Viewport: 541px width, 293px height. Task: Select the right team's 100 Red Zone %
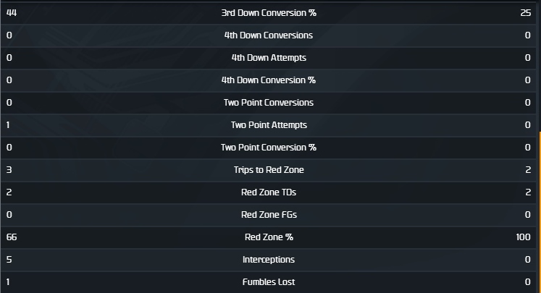click(524, 237)
